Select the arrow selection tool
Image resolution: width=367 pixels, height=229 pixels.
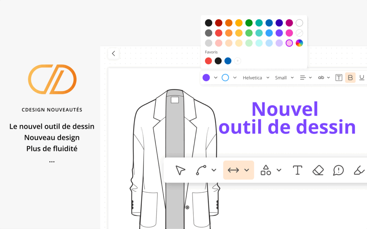point(180,170)
